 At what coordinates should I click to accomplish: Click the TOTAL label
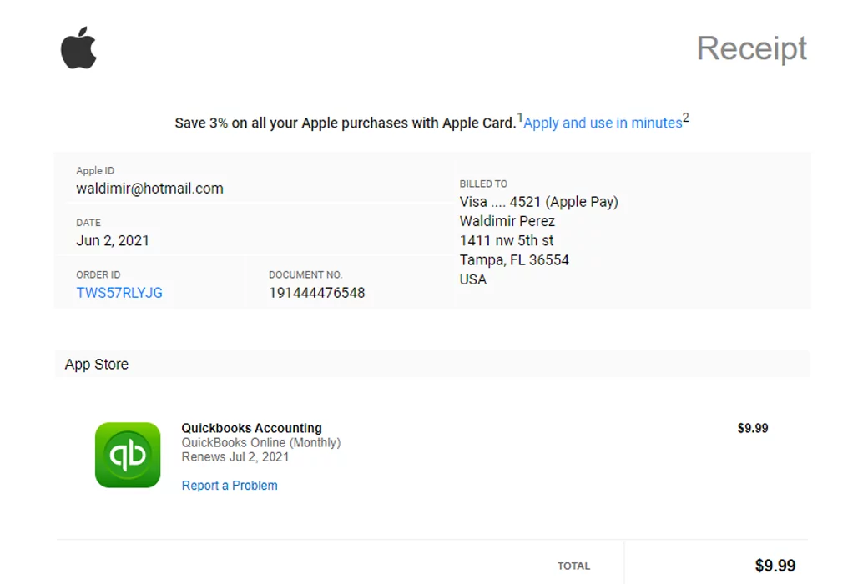573,566
